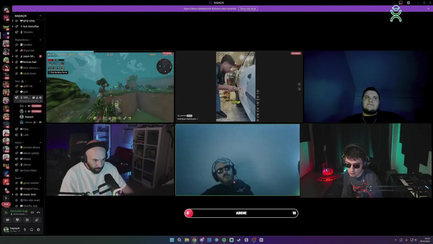Image resolution: width=433 pixels, height=244 pixels.
Task: Open noise suppression waveform icon
Action: pos(32,212)
